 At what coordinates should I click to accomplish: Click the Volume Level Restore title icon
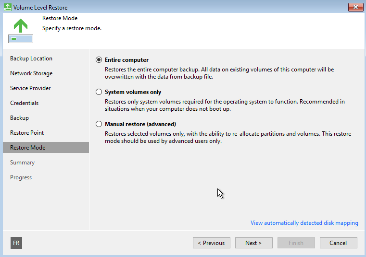tap(8, 7)
